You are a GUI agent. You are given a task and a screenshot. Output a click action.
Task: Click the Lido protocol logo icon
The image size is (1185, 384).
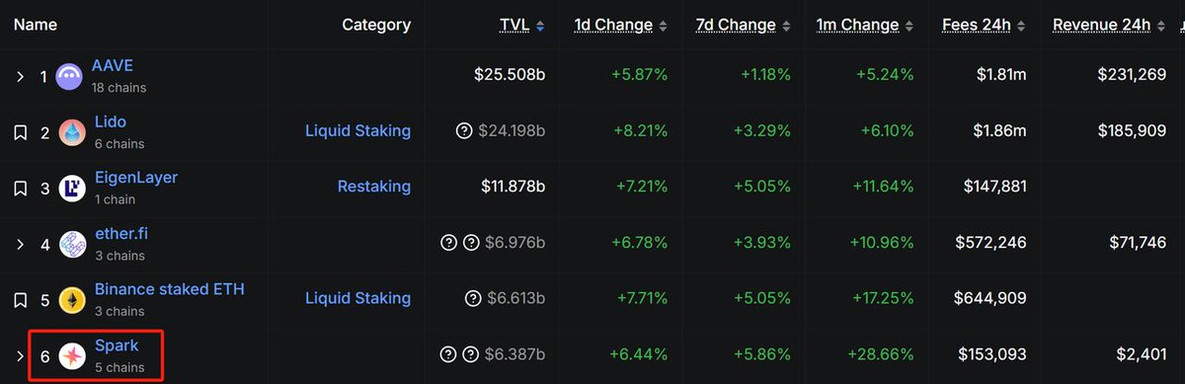coord(72,132)
